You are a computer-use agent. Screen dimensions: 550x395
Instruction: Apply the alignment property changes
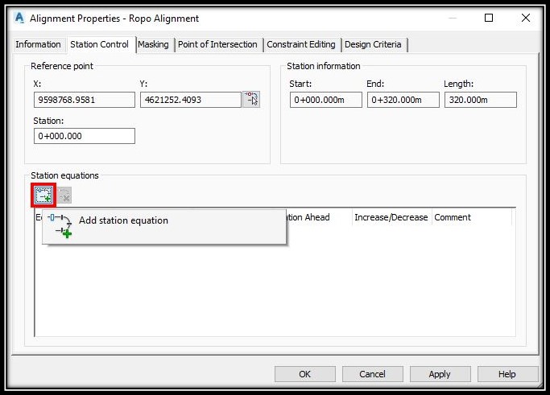tap(440, 374)
